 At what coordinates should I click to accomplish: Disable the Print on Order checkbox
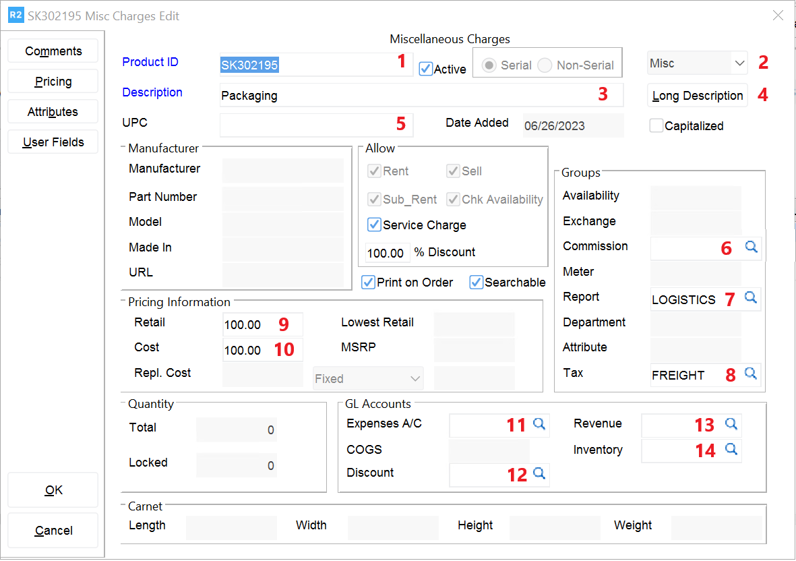369,283
